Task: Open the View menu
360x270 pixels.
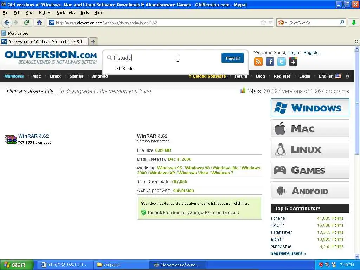Action: coord(30,13)
